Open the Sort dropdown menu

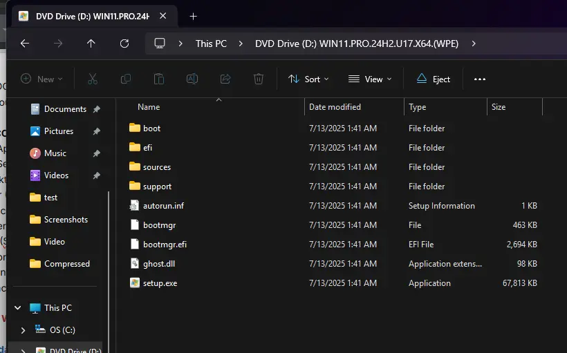pos(308,79)
